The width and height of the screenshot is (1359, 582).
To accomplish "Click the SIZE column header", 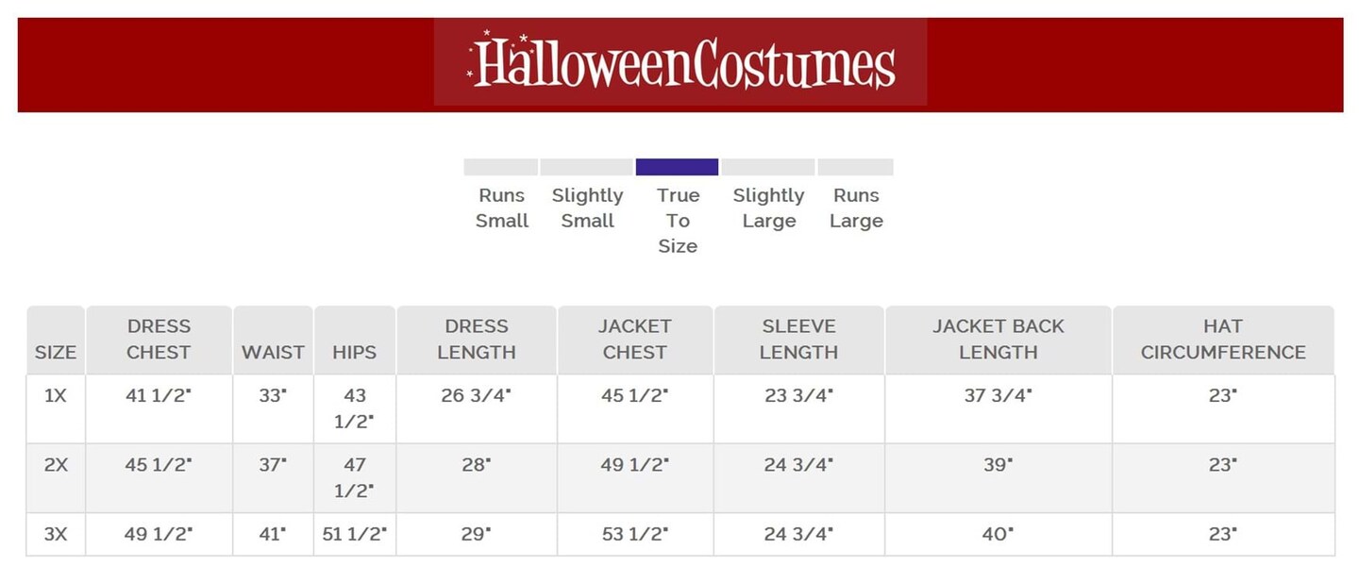I will tap(56, 352).
